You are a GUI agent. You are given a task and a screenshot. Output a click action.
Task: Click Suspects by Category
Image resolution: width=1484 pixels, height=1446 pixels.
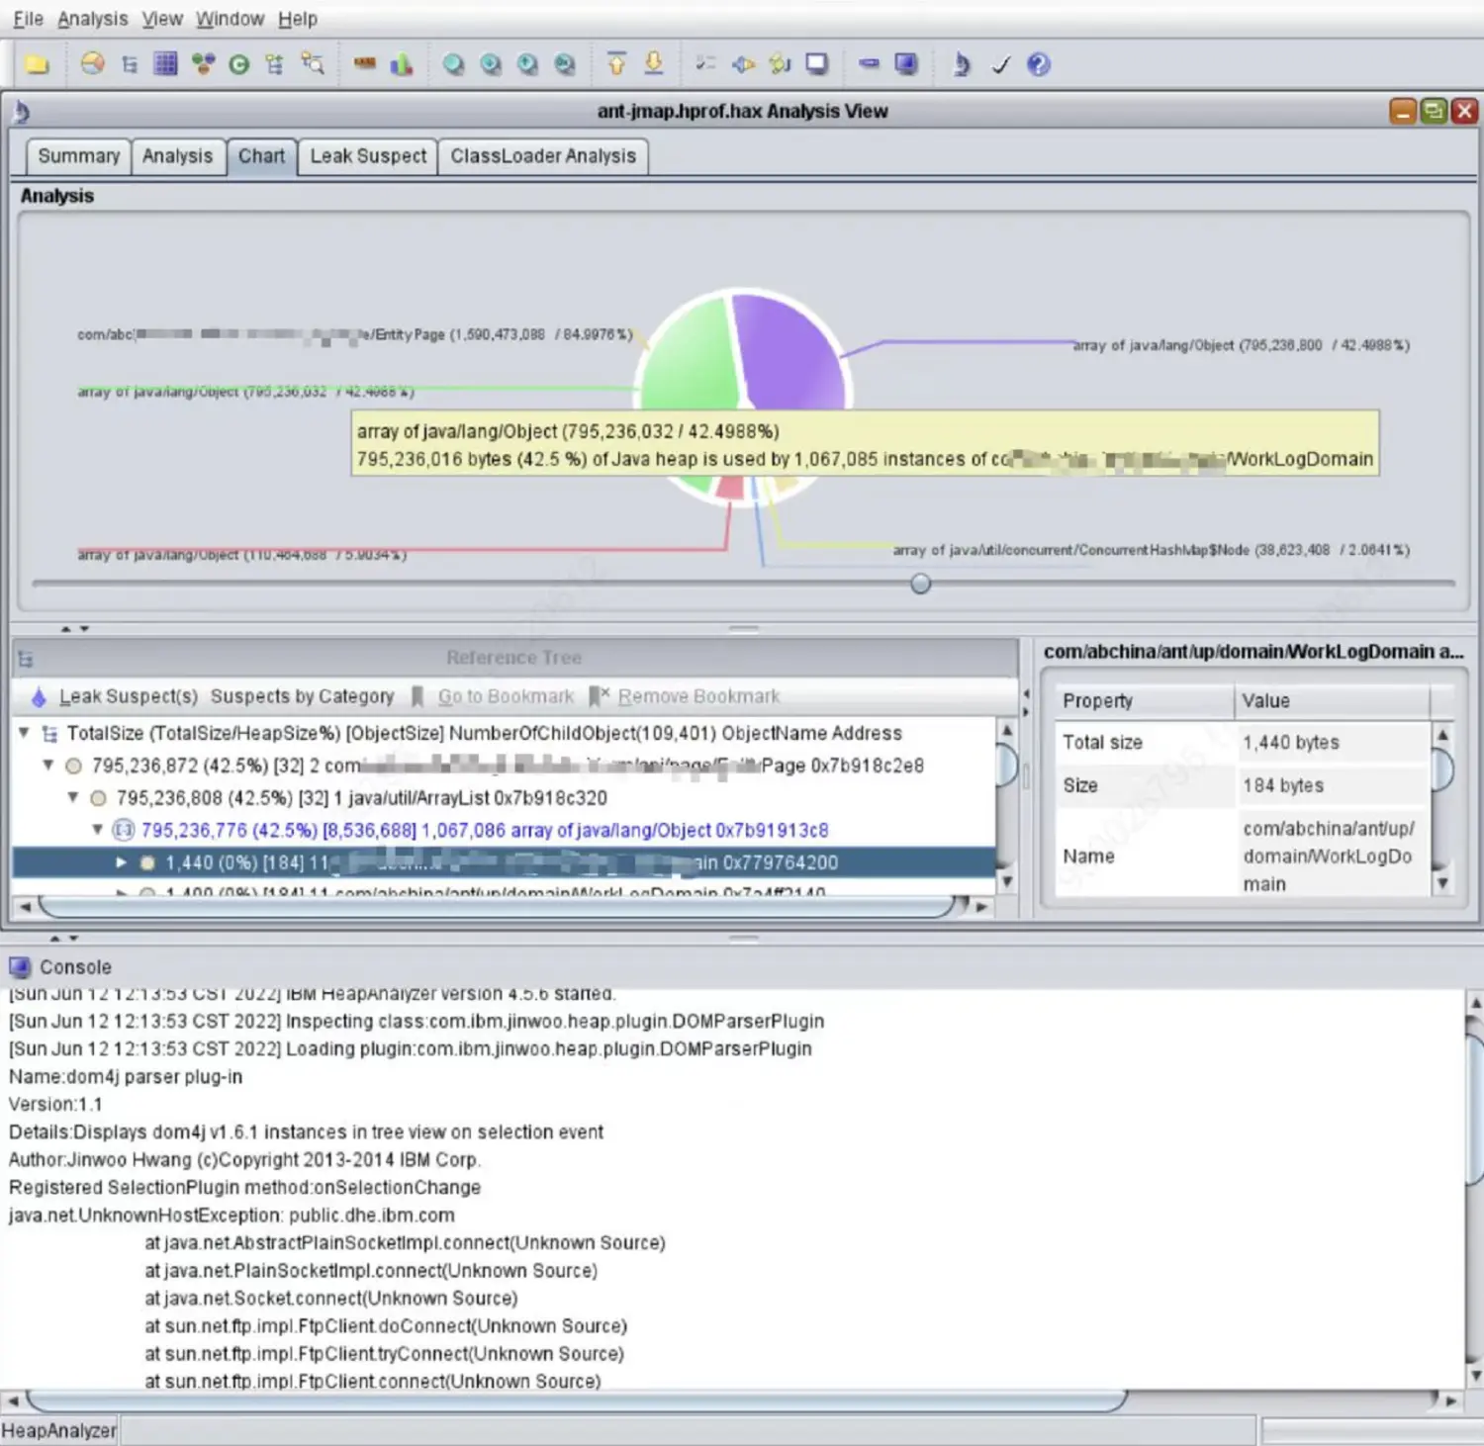point(302,696)
